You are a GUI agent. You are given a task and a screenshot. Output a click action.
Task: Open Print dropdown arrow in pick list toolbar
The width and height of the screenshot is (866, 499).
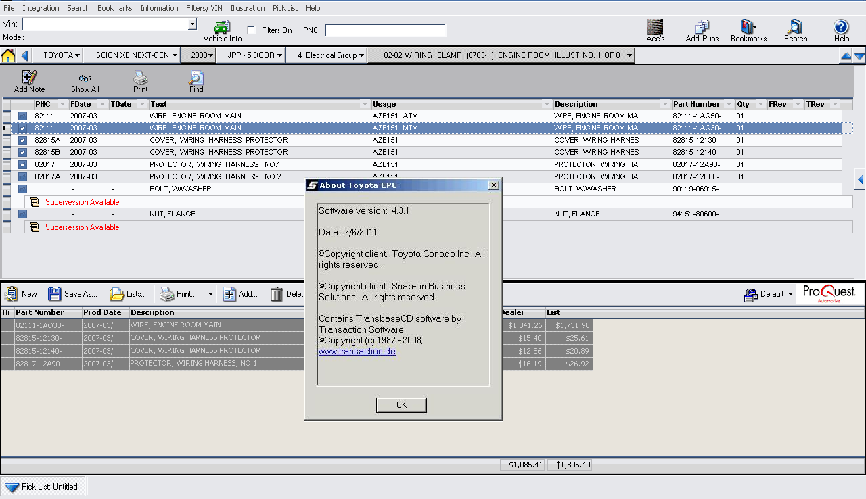[x=210, y=295]
